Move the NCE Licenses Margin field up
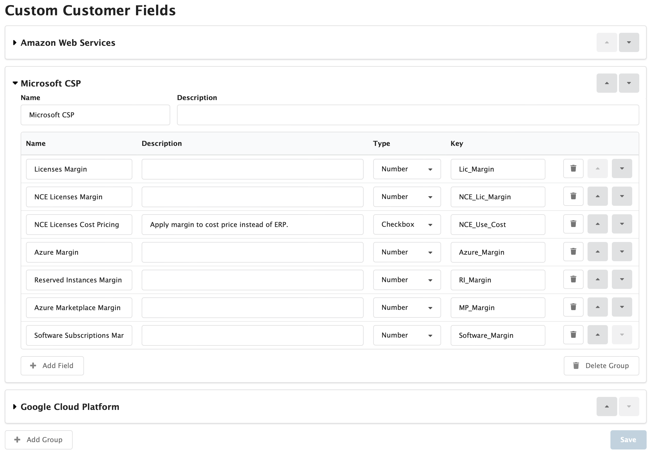652x454 pixels. click(597, 196)
